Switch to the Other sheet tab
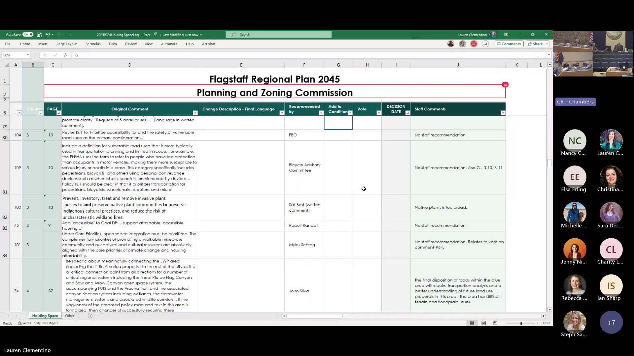634x356 pixels. [70, 316]
